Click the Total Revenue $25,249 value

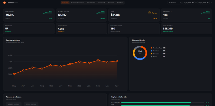pyautogui.click(x=168, y=29)
